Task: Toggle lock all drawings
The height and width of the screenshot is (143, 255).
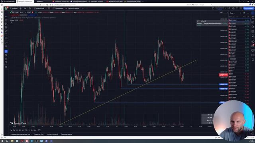Action: pyautogui.click(x=6, y=58)
